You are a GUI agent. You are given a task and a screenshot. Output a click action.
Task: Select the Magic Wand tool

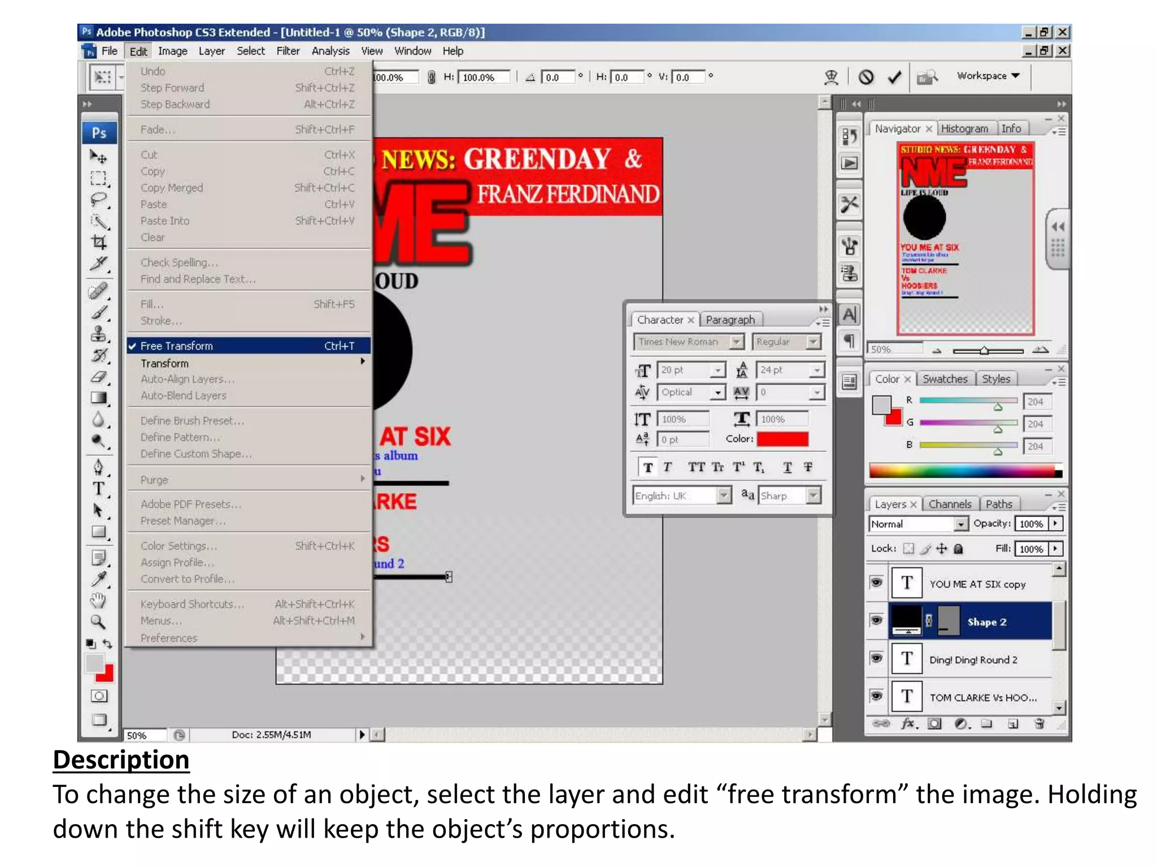tap(98, 221)
